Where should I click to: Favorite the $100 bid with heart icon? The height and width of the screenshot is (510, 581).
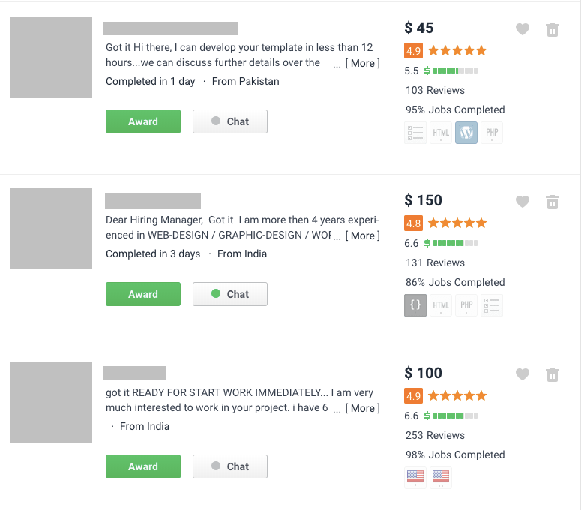click(523, 374)
